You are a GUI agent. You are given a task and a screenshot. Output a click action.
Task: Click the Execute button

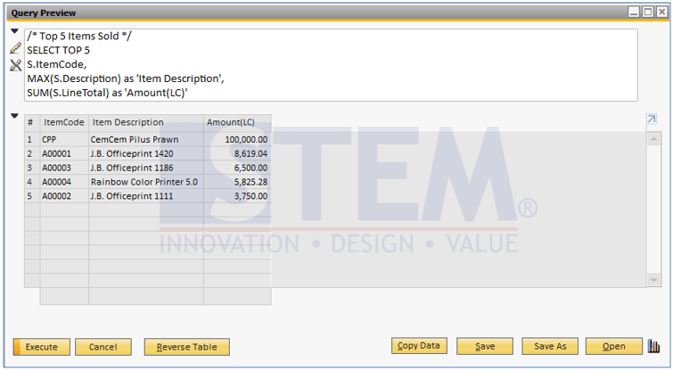tap(42, 347)
